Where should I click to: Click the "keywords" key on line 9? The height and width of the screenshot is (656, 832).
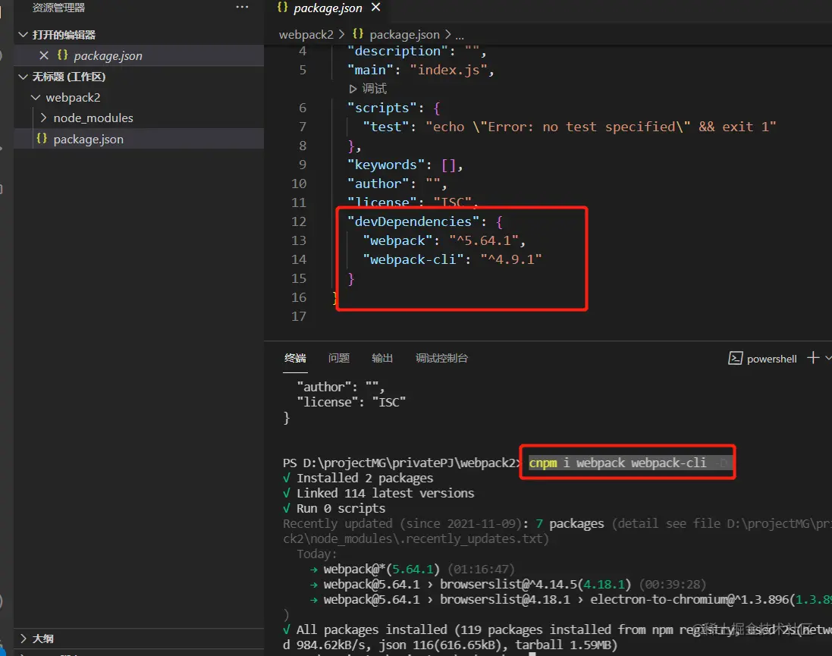tap(386, 165)
